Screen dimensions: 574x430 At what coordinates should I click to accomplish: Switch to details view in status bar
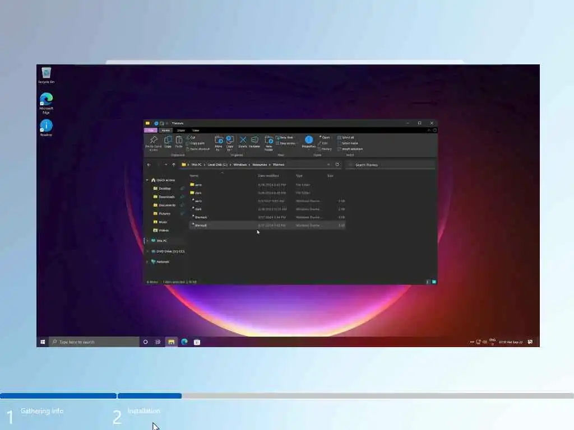click(428, 282)
